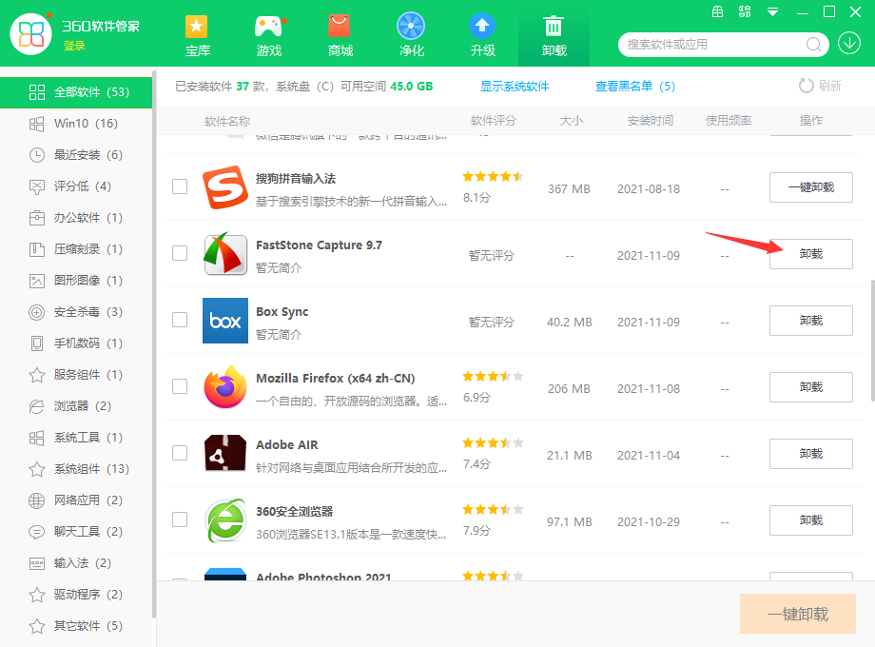Click the 刷新 refresh button
The image size is (875, 647).
(x=820, y=86)
